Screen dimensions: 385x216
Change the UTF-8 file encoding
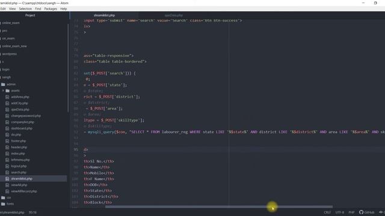tap(339, 212)
